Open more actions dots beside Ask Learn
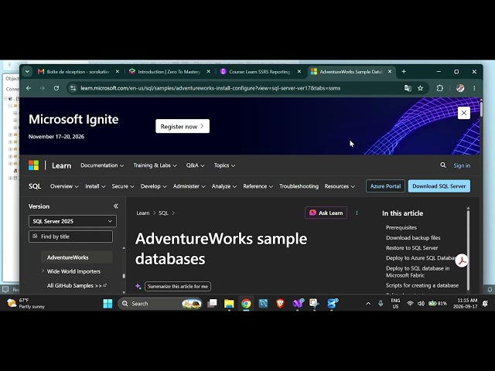495x371 pixels. click(357, 213)
